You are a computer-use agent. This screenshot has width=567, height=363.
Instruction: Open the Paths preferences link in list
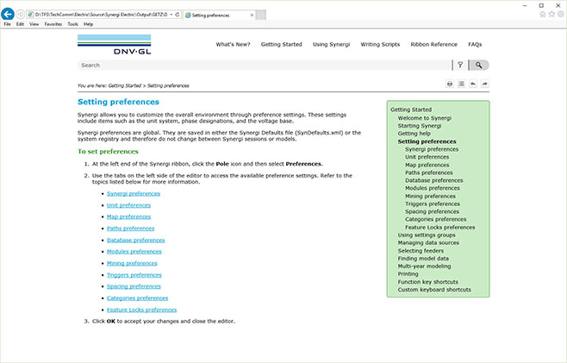[130, 228]
